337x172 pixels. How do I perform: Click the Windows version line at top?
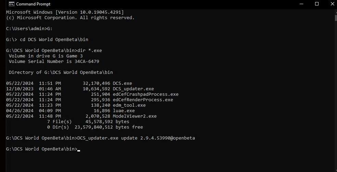(65, 12)
